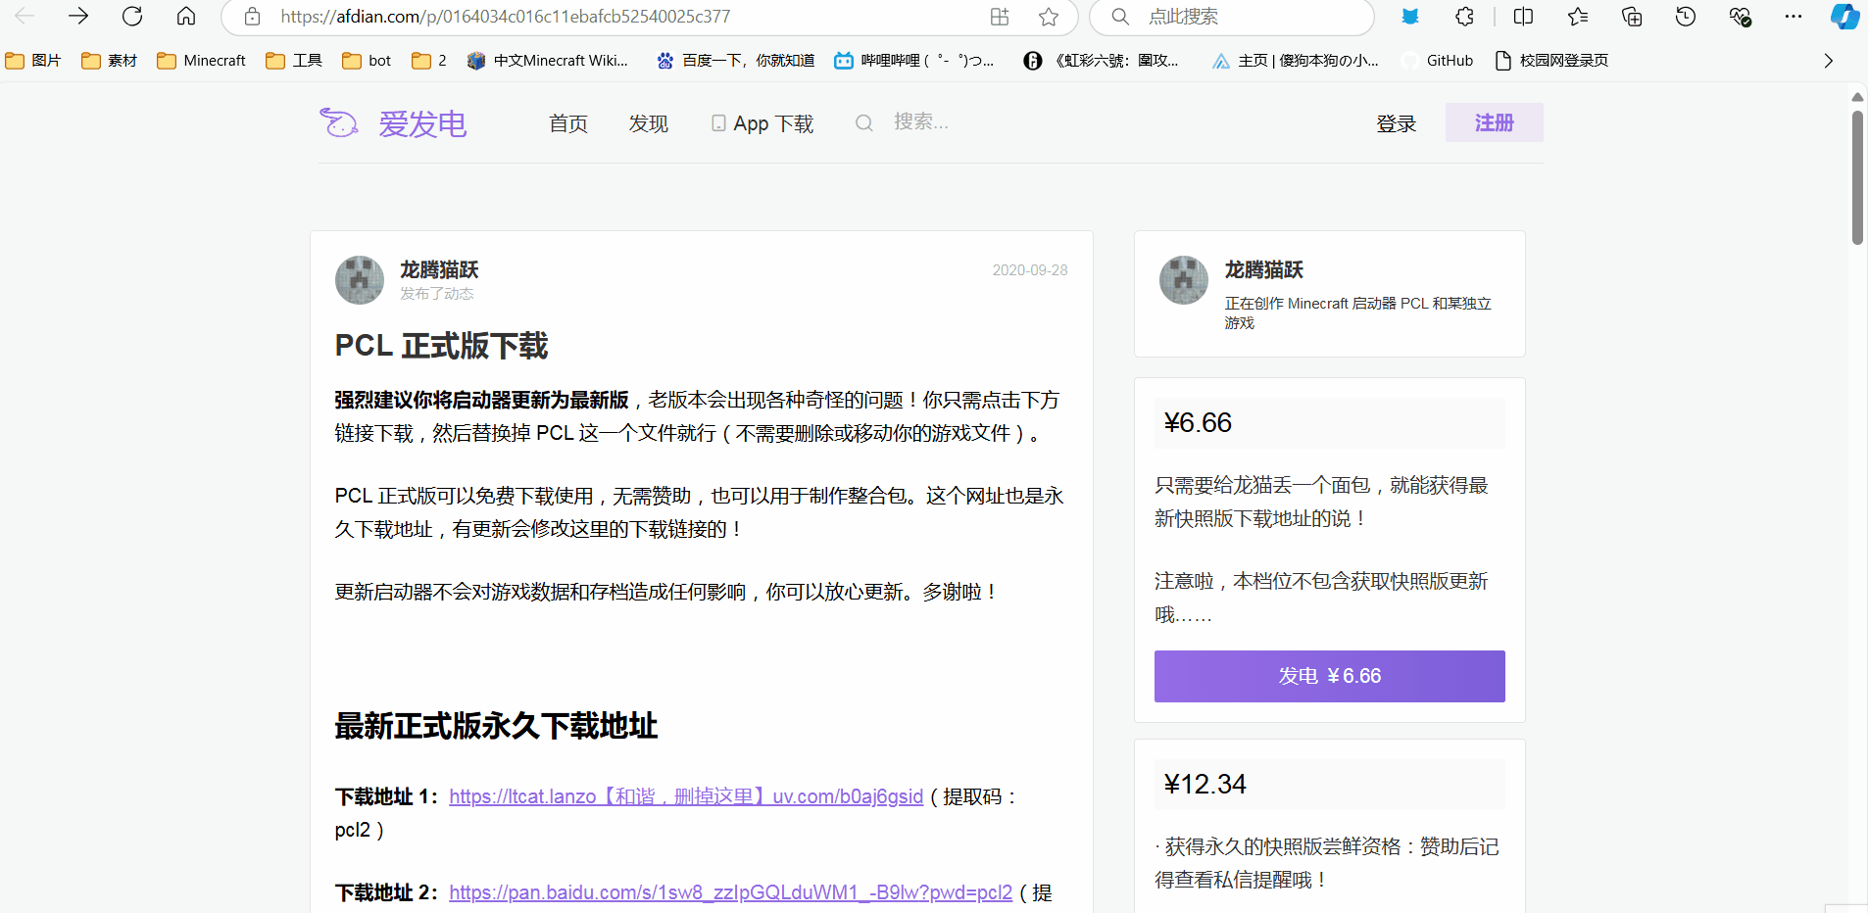The image size is (1868, 913).
Task: Open the 工具 bookmarks folder
Action: (292, 60)
